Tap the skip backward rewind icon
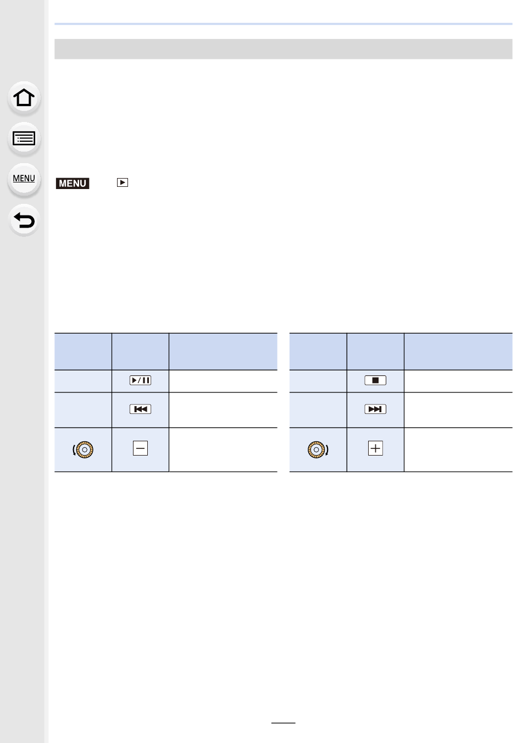This screenshot has width=522, height=743. [x=141, y=409]
